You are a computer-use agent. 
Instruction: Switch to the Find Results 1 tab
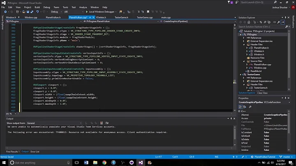tap(13, 152)
